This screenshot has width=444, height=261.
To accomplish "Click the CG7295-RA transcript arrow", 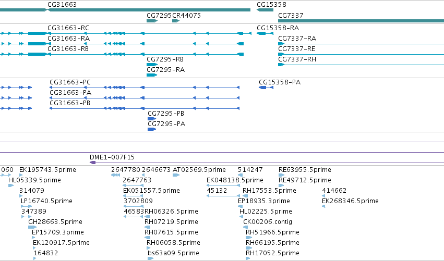I will [x=152, y=75].
